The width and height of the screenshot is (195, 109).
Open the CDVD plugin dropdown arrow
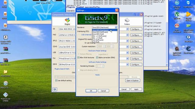click(x=127, y=47)
